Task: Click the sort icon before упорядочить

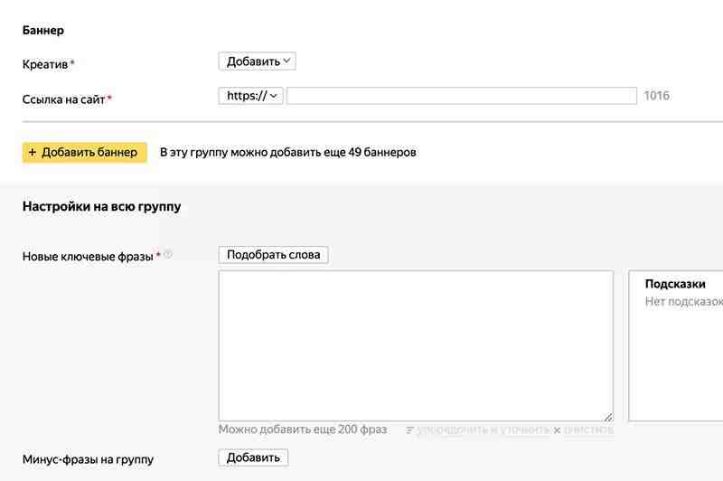Action: pos(409,430)
